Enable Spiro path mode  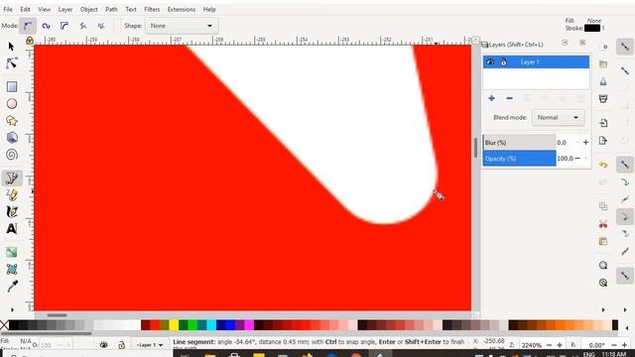tap(46, 26)
